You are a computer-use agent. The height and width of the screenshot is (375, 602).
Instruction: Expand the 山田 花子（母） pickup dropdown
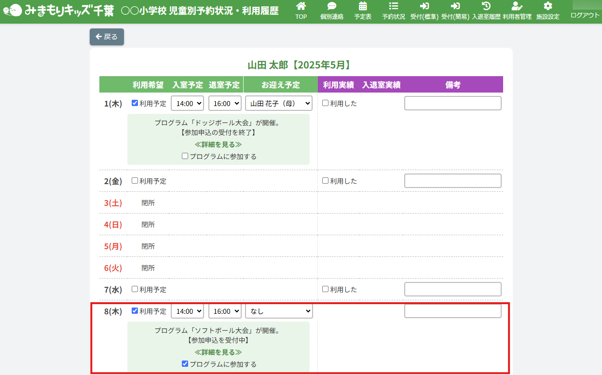(279, 103)
